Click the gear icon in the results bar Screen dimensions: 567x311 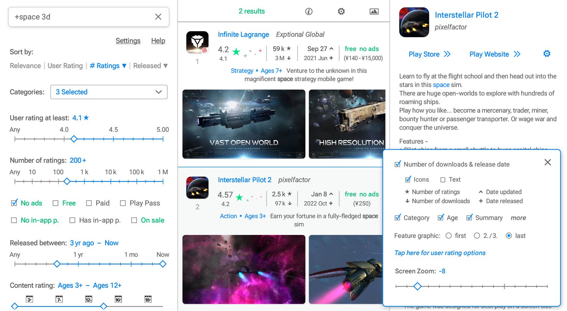(x=341, y=11)
